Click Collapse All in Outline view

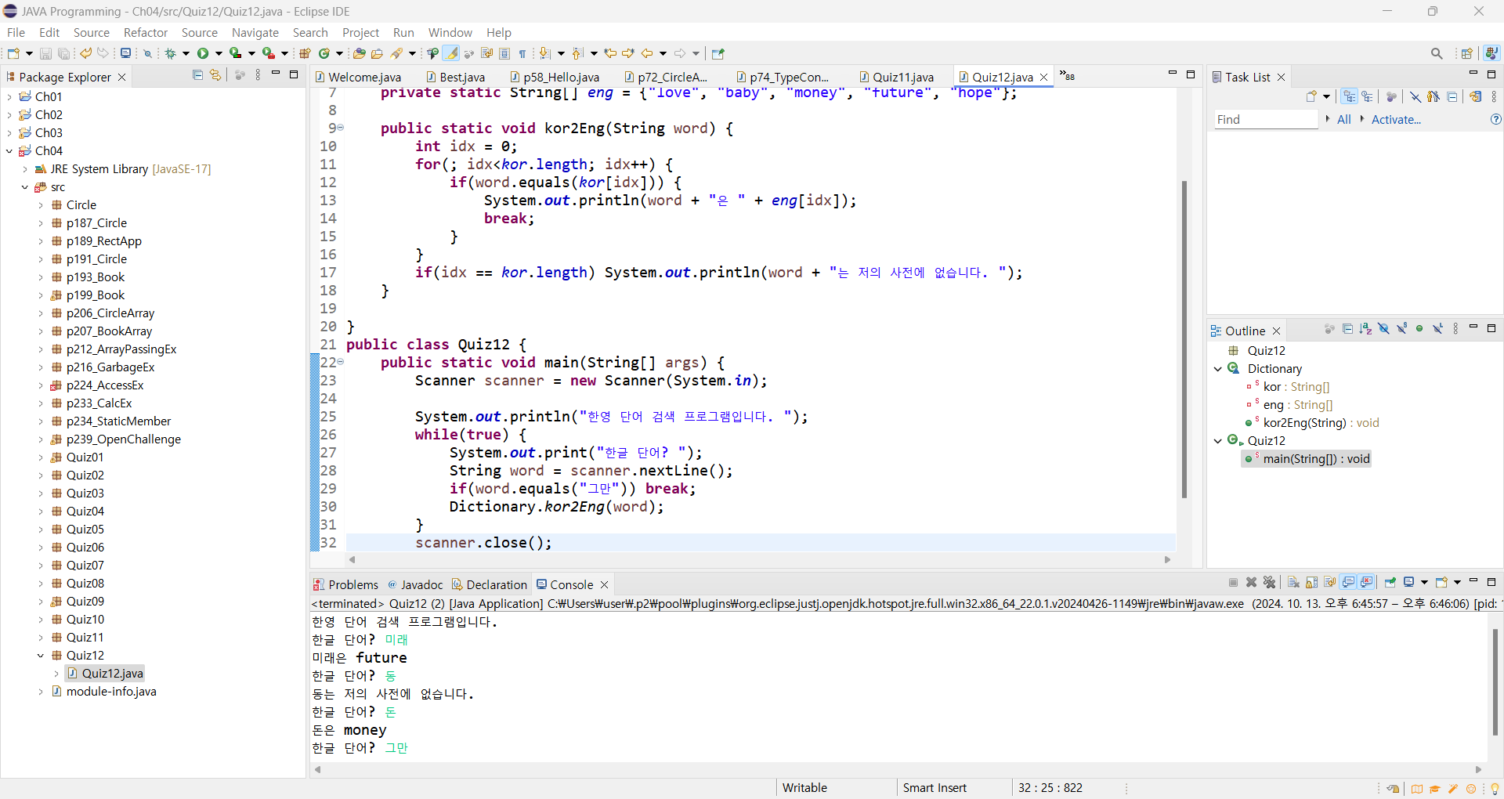pyautogui.click(x=1347, y=329)
